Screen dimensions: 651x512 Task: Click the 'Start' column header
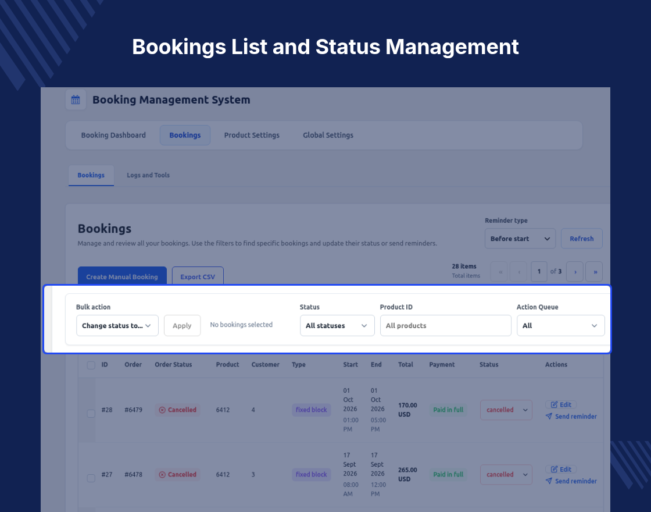(x=350, y=364)
